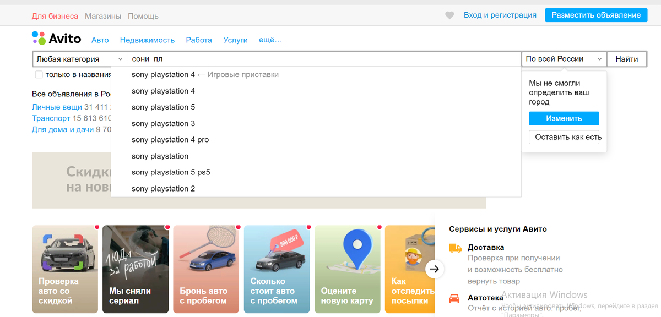Click Изменить city button
The width and height of the screenshot is (661, 317).
564,118
